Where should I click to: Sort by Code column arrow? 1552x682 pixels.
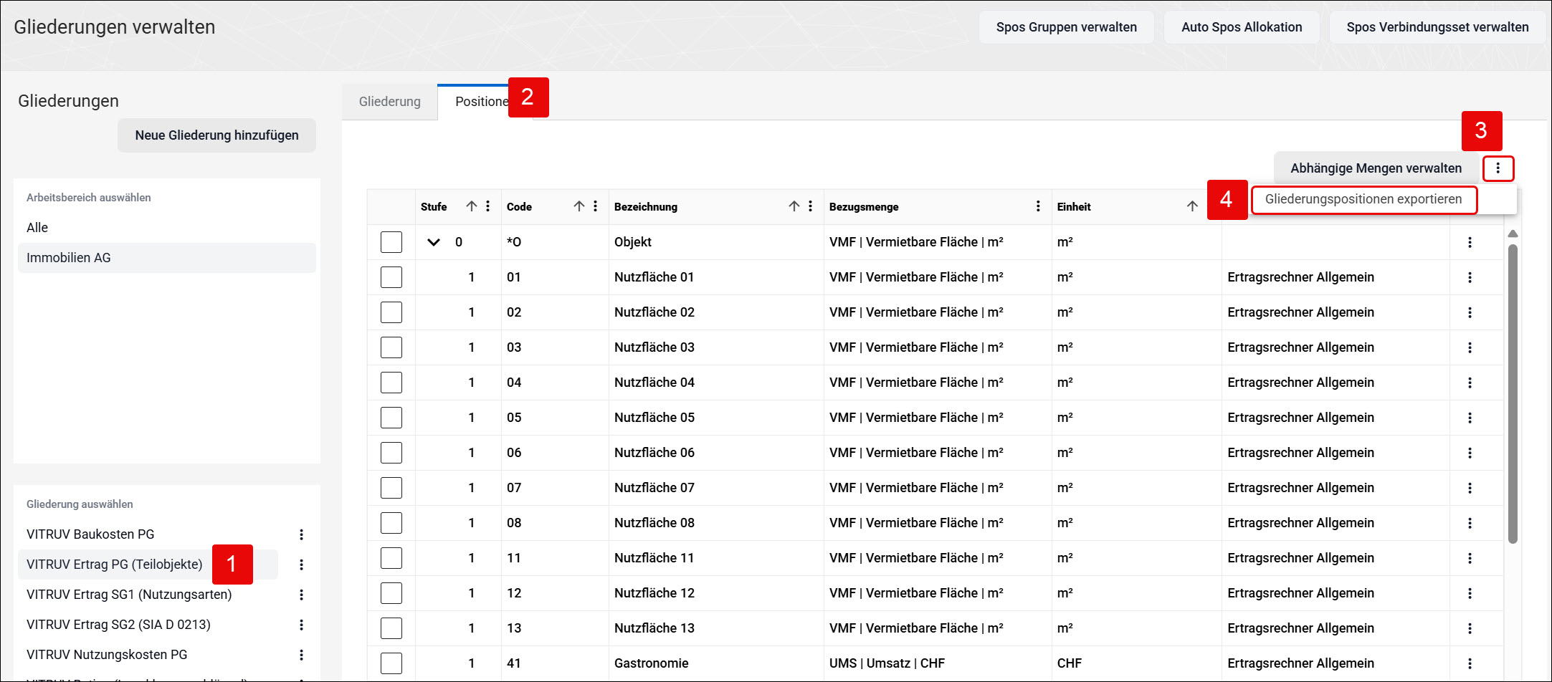579,206
